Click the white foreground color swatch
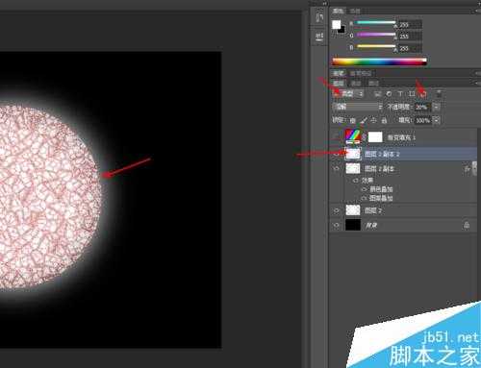The image size is (481, 368). coord(336,24)
